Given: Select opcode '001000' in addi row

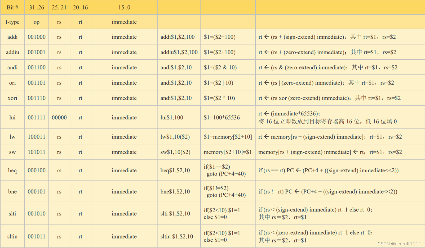Looking at the screenshot, I should point(37,37).
